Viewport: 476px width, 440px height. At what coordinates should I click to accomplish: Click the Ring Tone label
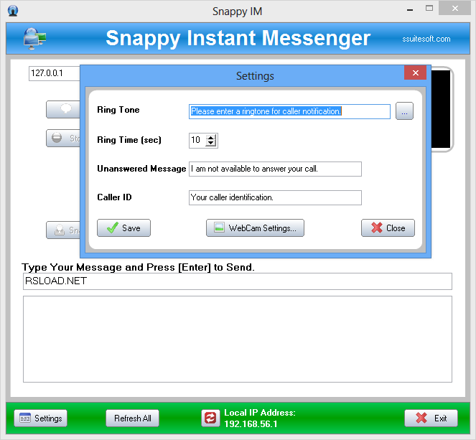[118, 110]
